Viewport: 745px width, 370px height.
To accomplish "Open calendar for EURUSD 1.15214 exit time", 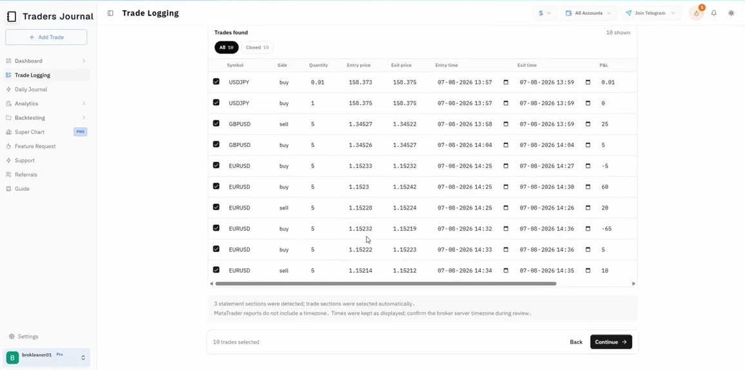I will click(588, 270).
